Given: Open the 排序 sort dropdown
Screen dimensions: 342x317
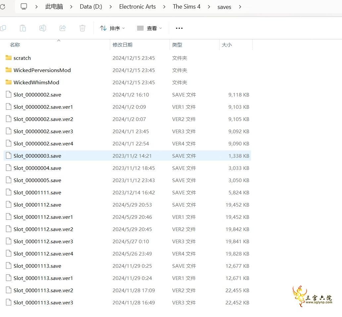Looking at the screenshot, I should pyautogui.click(x=112, y=28).
